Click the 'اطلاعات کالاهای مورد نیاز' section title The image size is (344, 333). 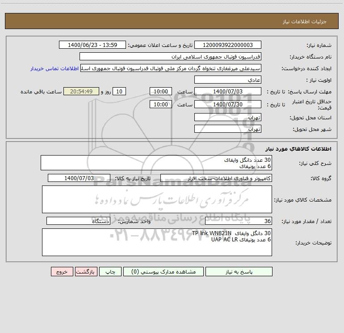tap(298, 149)
